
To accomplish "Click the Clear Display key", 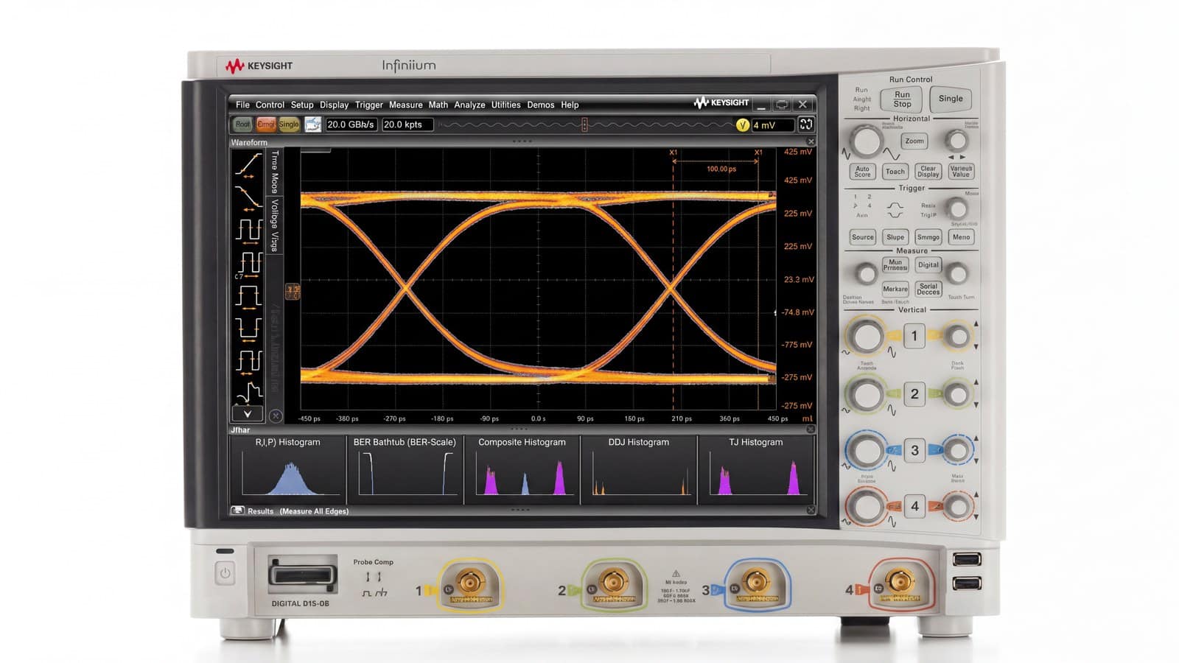I will pos(928,172).
